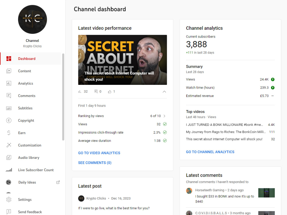Click the Send feedback exclamation icon
This screenshot has height=215, width=287.
pos(9,212)
